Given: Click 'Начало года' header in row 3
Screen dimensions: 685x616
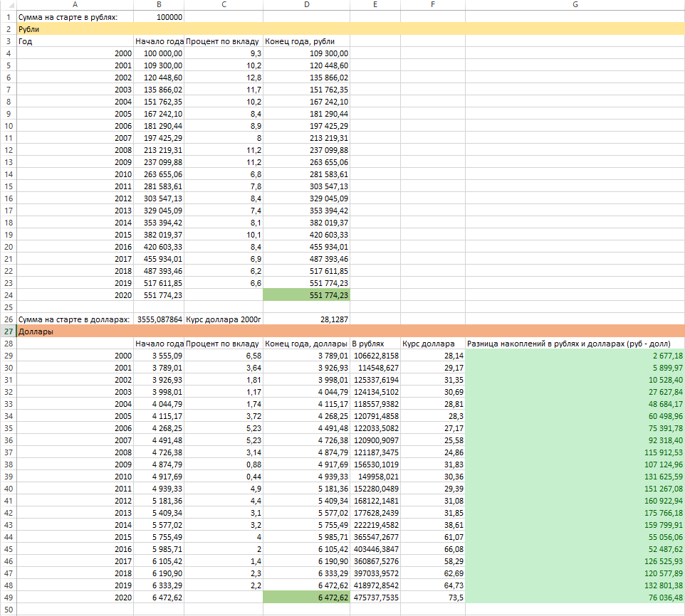Looking at the screenshot, I should coord(159,41).
